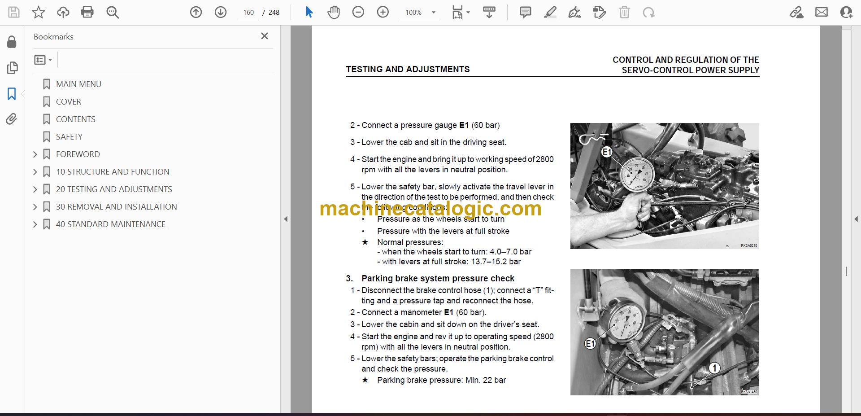This screenshot has width=861, height=416.
Task: Close the Bookmarks panel
Action: pos(265,36)
